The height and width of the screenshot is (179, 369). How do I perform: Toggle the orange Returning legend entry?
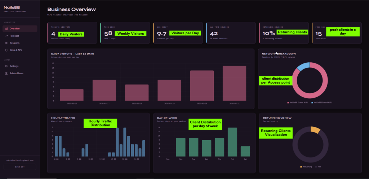[306, 167]
